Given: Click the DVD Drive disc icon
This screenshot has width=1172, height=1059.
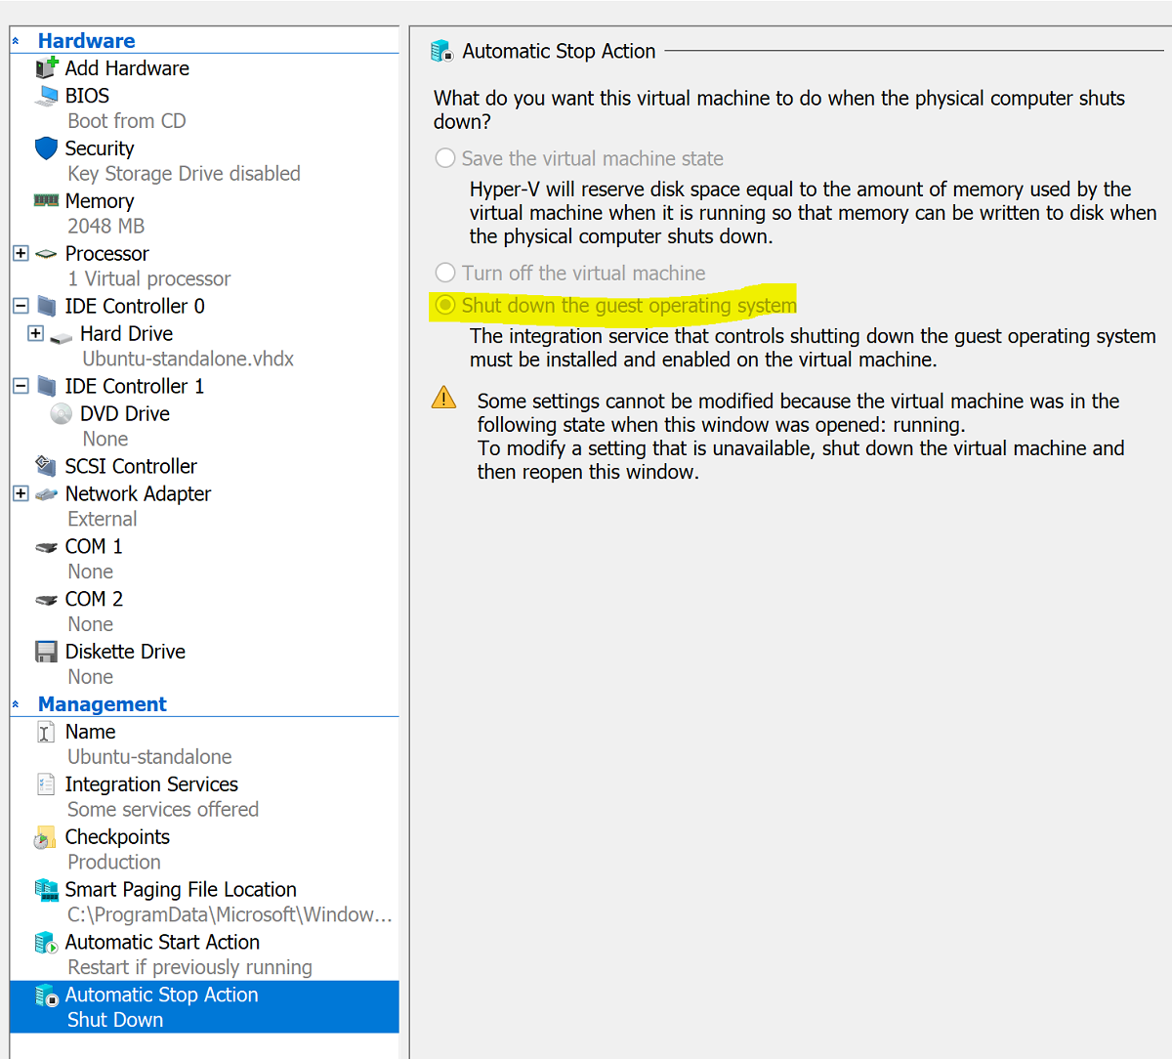Looking at the screenshot, I should (x=61, y=413).
